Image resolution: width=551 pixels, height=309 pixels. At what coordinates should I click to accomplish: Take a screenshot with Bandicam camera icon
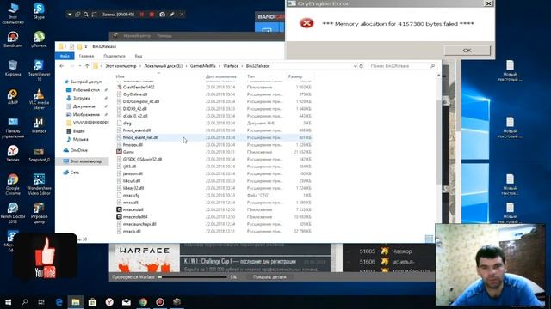pos(162,15)
